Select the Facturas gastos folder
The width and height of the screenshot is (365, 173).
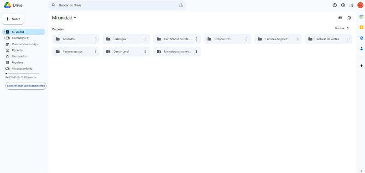tap(76, 51)
